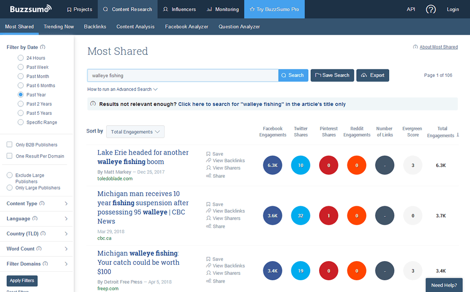
Task: View sharers of the Detroit Free Press article
Action: tap(223, 273)
